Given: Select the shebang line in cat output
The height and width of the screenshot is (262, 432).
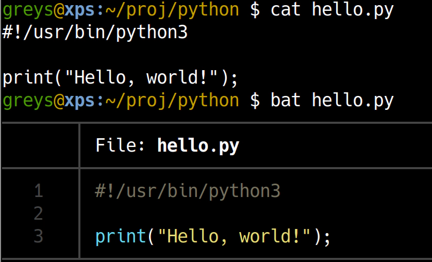Looking at the screenshot, I should [x=95, y=32].
